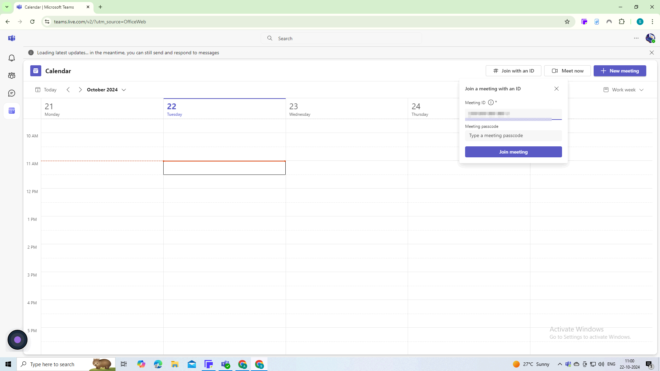Open the Chat icon in Teams sidebar
Viewport: 660px width, 371px height.
(x=12, y=93)
